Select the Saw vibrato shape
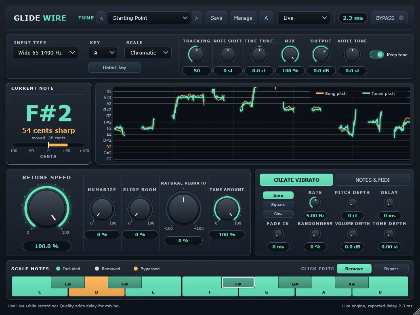 click(278, 214)
